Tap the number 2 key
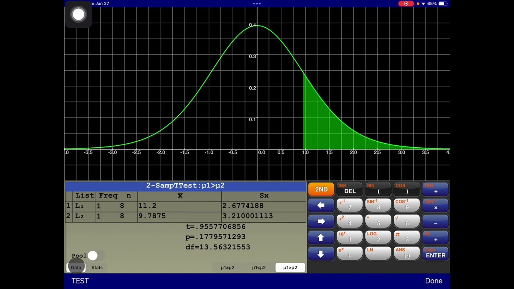 [x=378, y=238]
